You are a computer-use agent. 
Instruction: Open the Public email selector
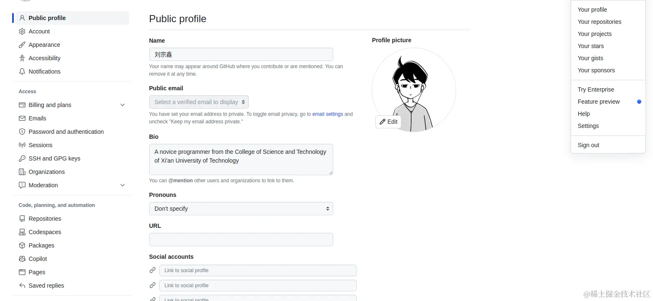(x=199, y=102)
